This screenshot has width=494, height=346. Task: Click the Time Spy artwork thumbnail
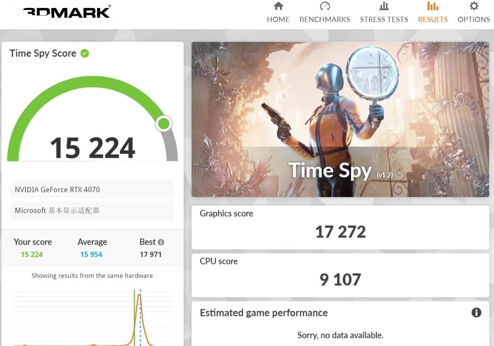pos(340,120)
